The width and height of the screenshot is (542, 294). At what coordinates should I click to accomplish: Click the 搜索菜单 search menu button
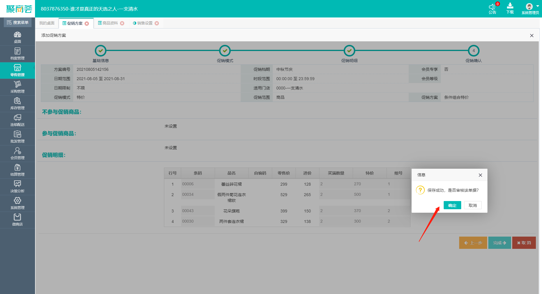(18, 22)
